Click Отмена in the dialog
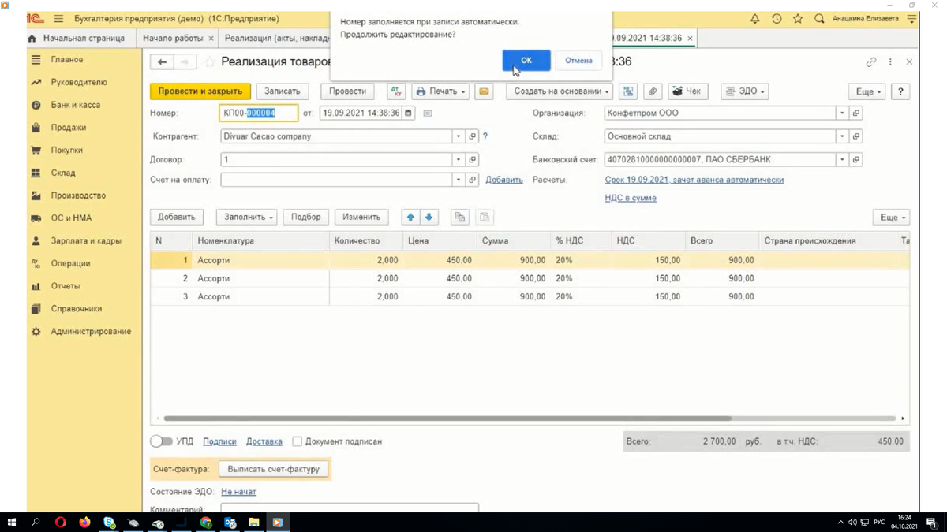Viewport: 947px width, 532px height. click(578, 61)
